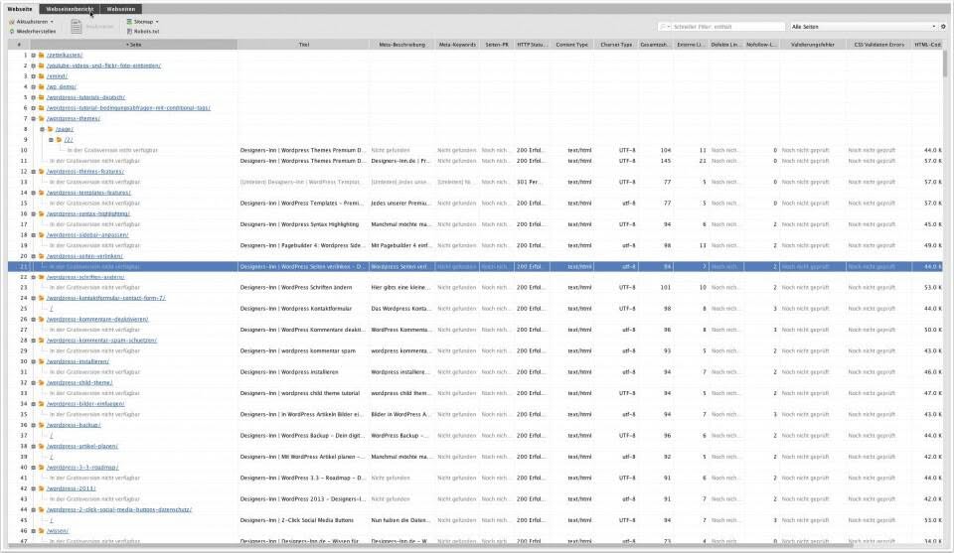Open the /wordpress-tutorial-bedingungsabfragen-mit-conditional-tags/ link

point(128,108)
